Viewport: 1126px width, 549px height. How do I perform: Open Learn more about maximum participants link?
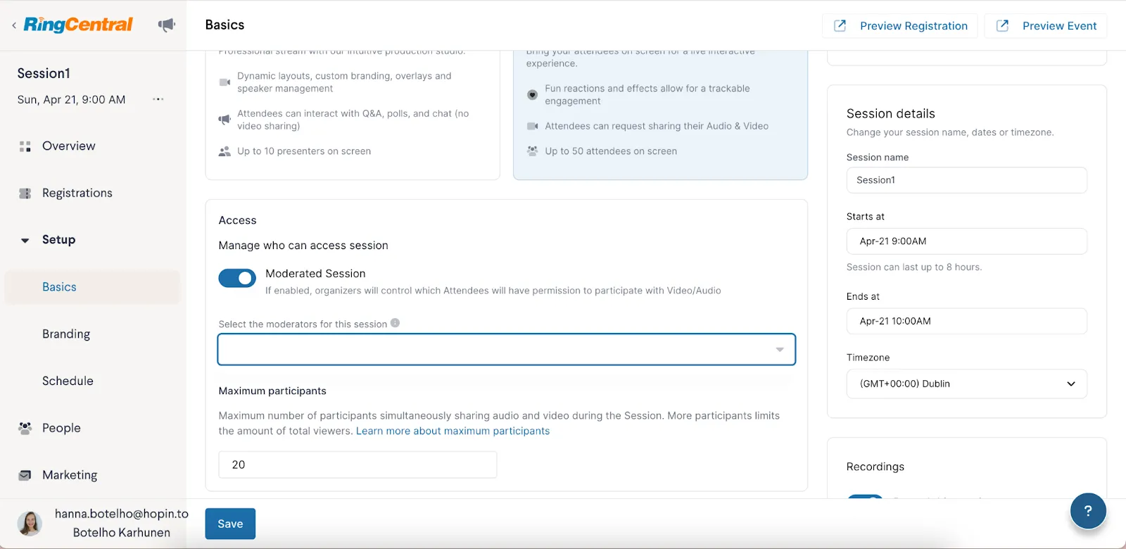[x=453, y=431]
